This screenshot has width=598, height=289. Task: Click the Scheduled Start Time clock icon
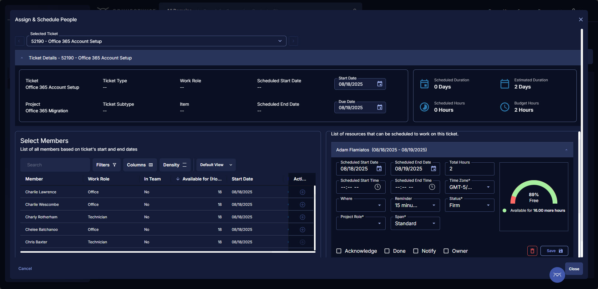pyautogui.click(x=378, y=187)
